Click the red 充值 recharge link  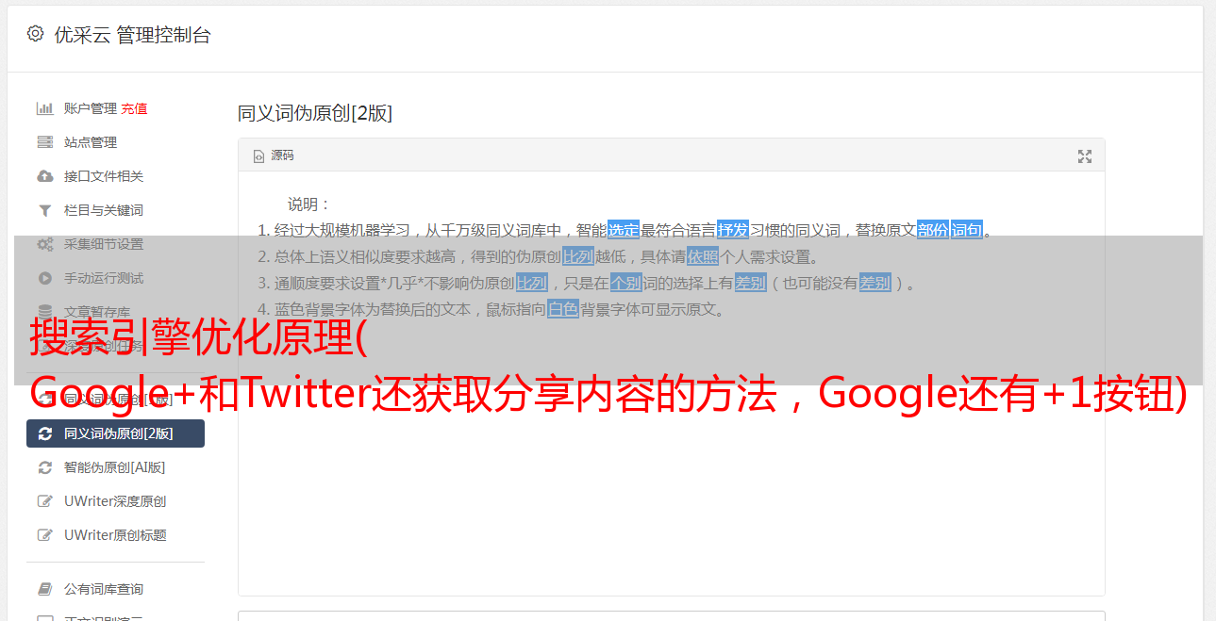[134, 108]
